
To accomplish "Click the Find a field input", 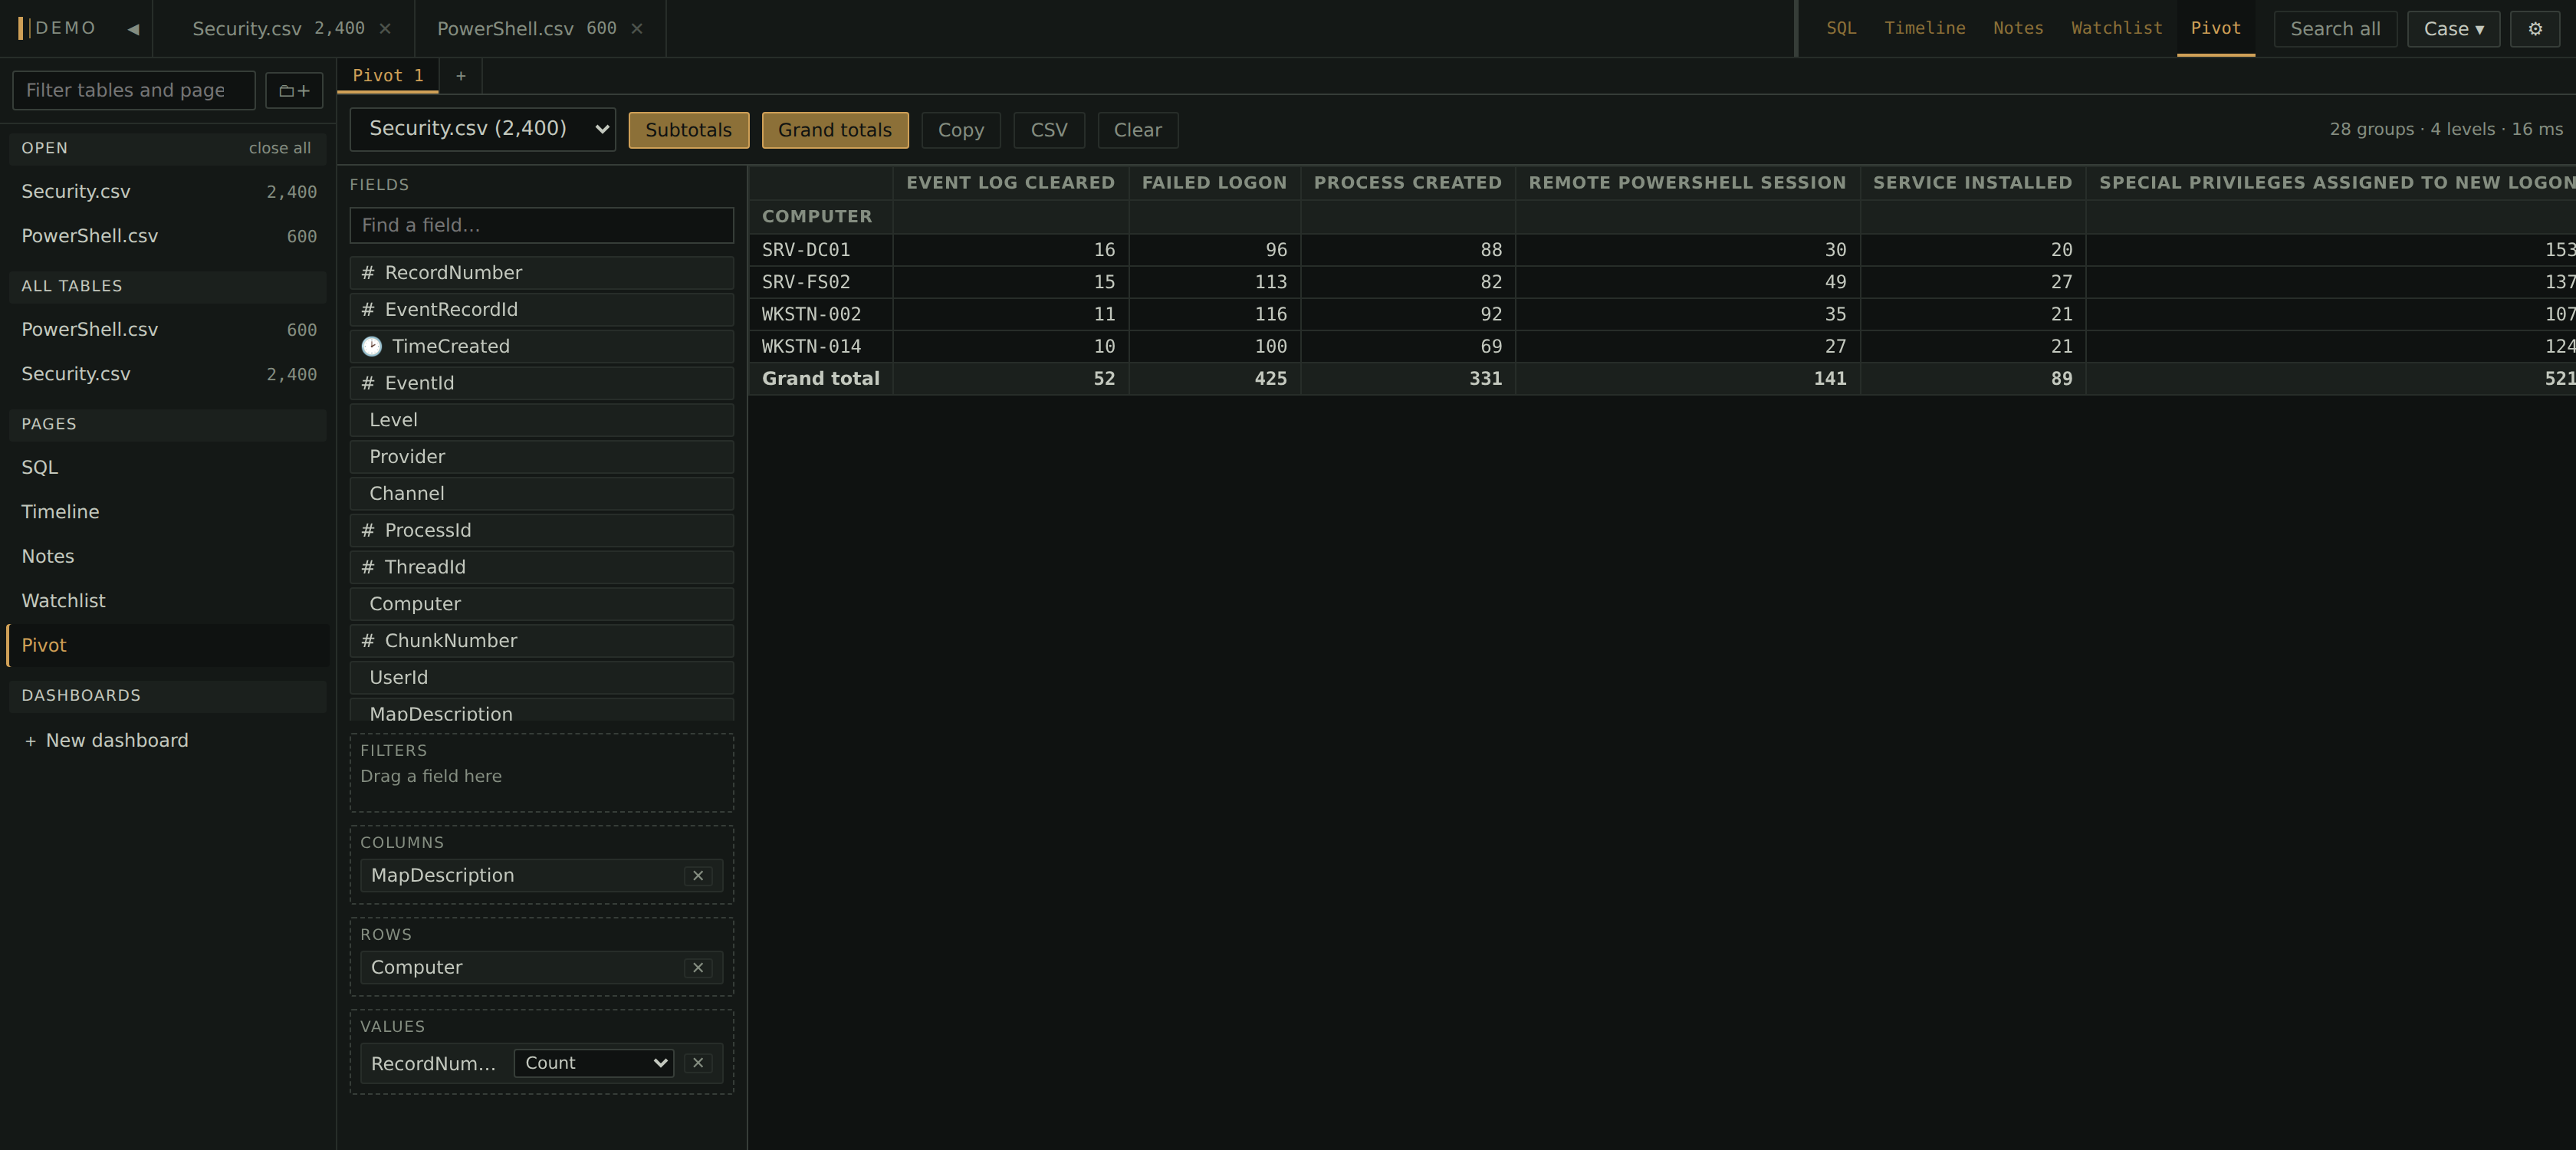I will coord(541,225).
